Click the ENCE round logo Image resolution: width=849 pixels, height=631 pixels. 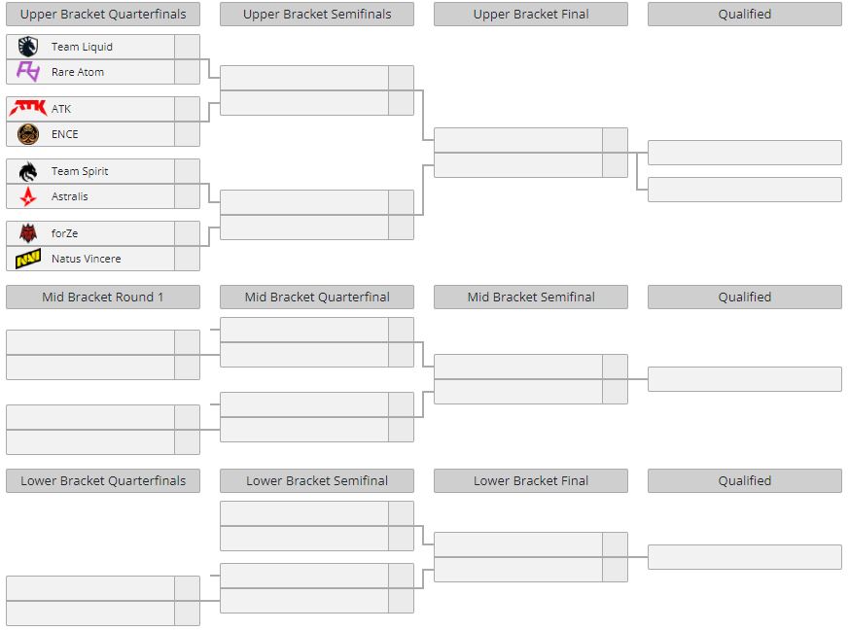click(27, 133)
